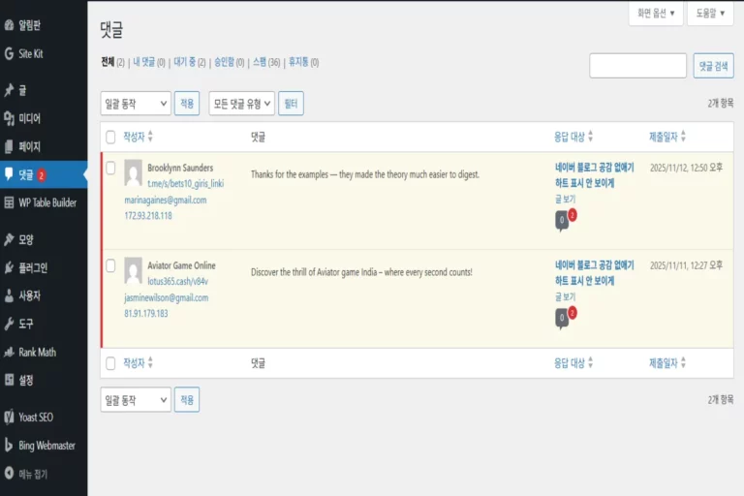Click 메뉴 접기 collapse menu icon
744x496 pixels.
click(9, 473)
